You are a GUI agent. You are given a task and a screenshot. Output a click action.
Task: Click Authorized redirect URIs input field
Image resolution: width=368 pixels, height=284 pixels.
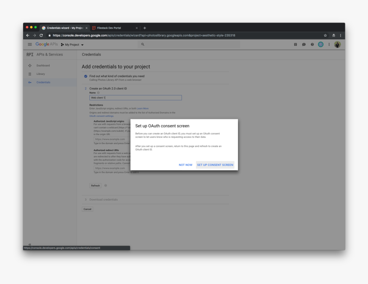click(112, 168)
